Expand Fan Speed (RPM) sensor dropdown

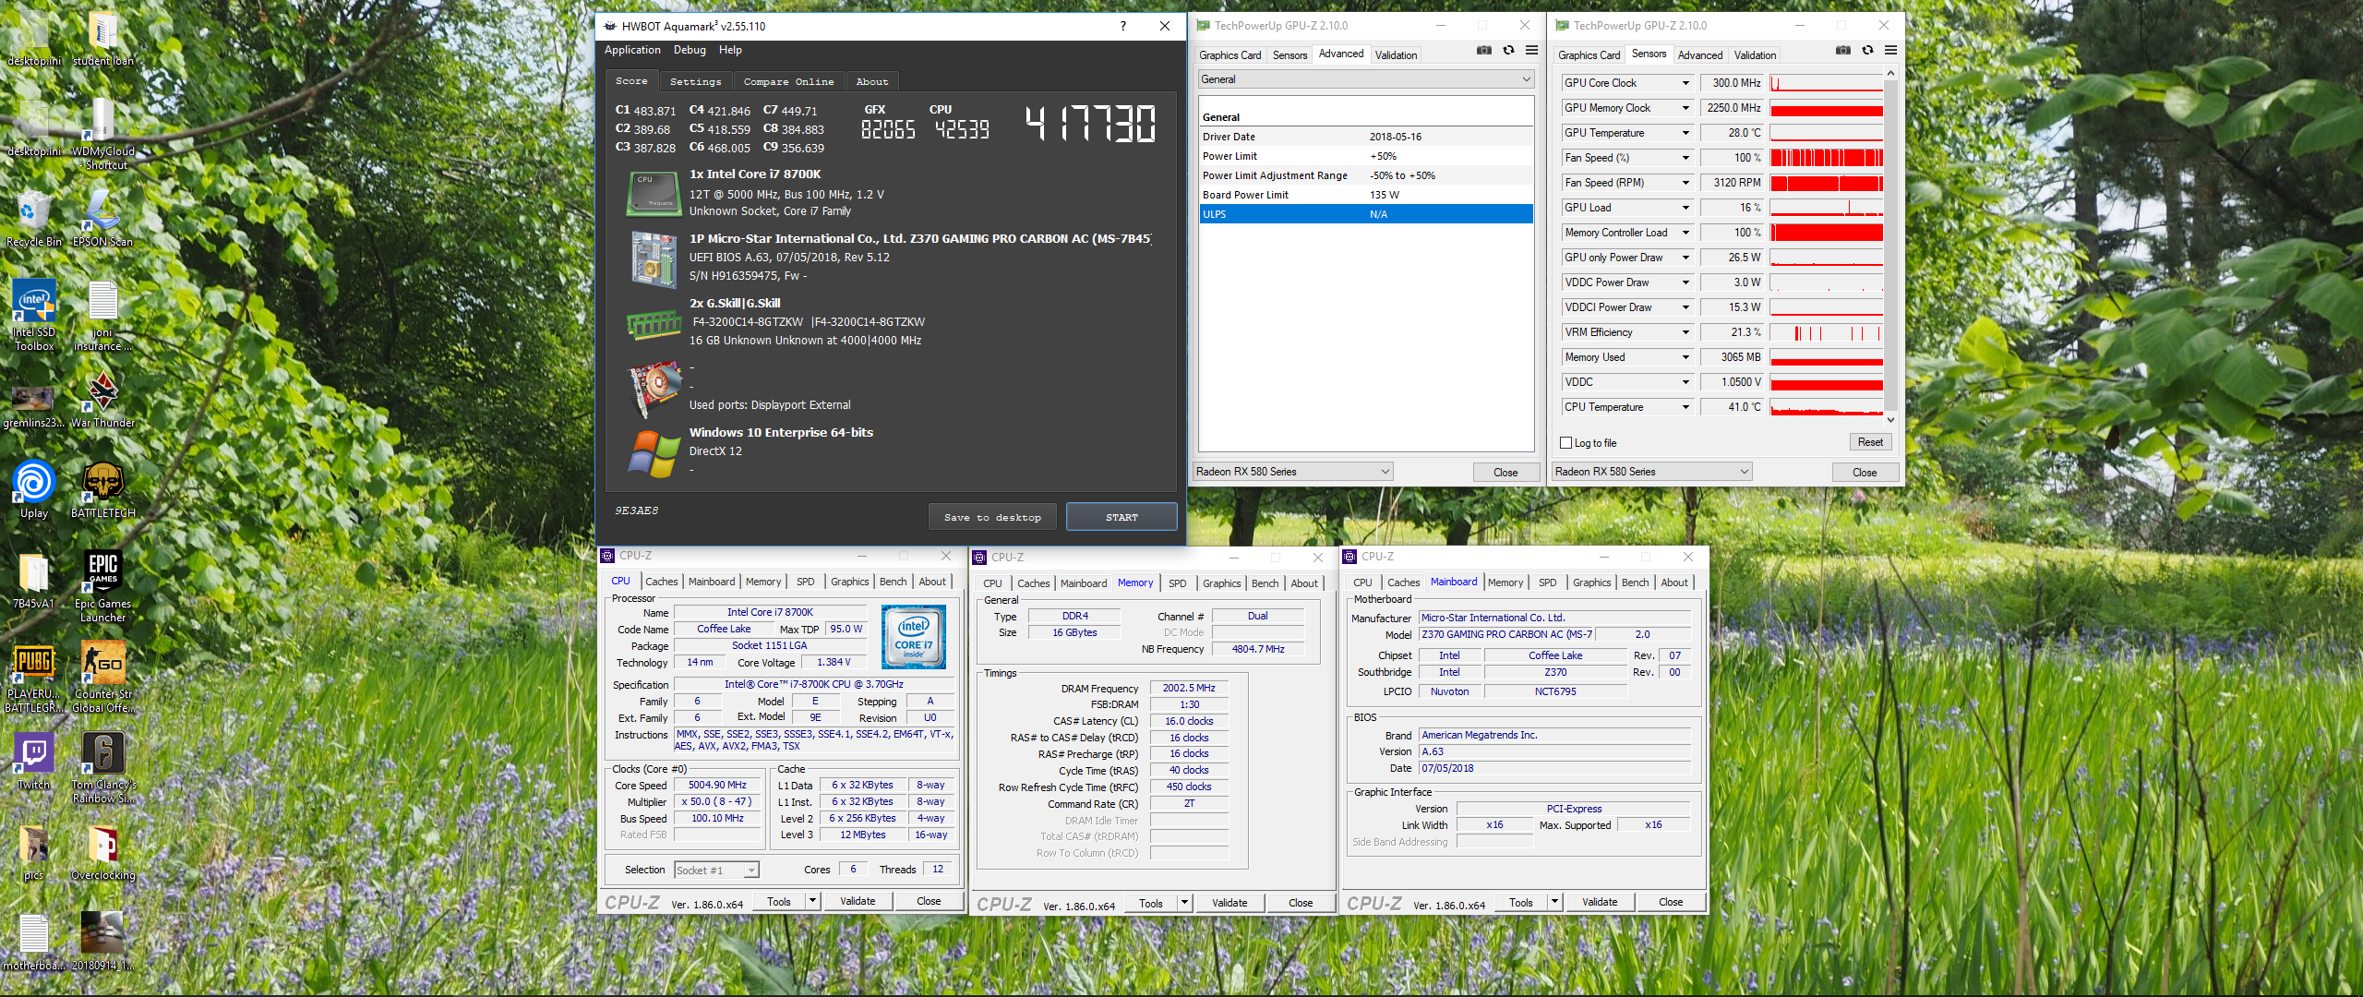[1685, 183]
